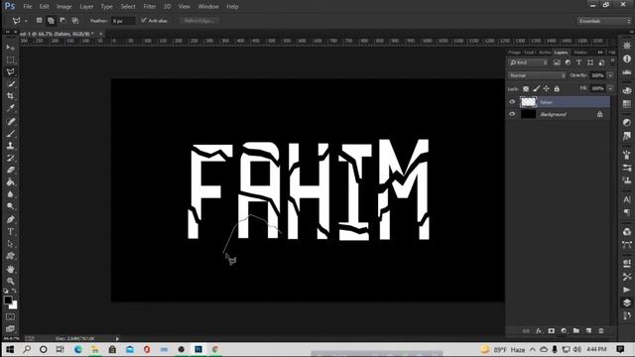Open the foreground color picker
635x357 pixels.
tap(7, 299)
